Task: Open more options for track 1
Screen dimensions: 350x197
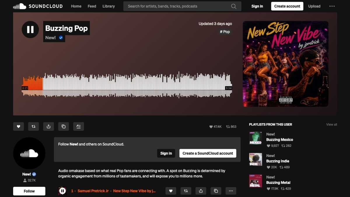Action: point(231,191)
